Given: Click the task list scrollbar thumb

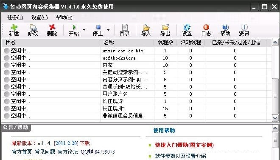Looking at the screenshot, I should [x=275, y=96].
